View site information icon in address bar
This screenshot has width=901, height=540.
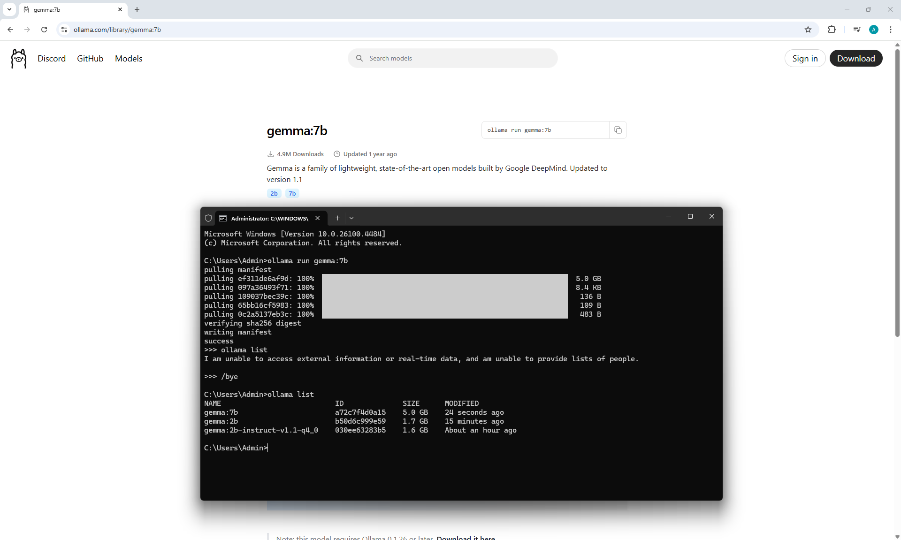click(64, 30)
